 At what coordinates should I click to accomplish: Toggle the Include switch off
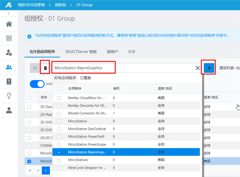37,84
